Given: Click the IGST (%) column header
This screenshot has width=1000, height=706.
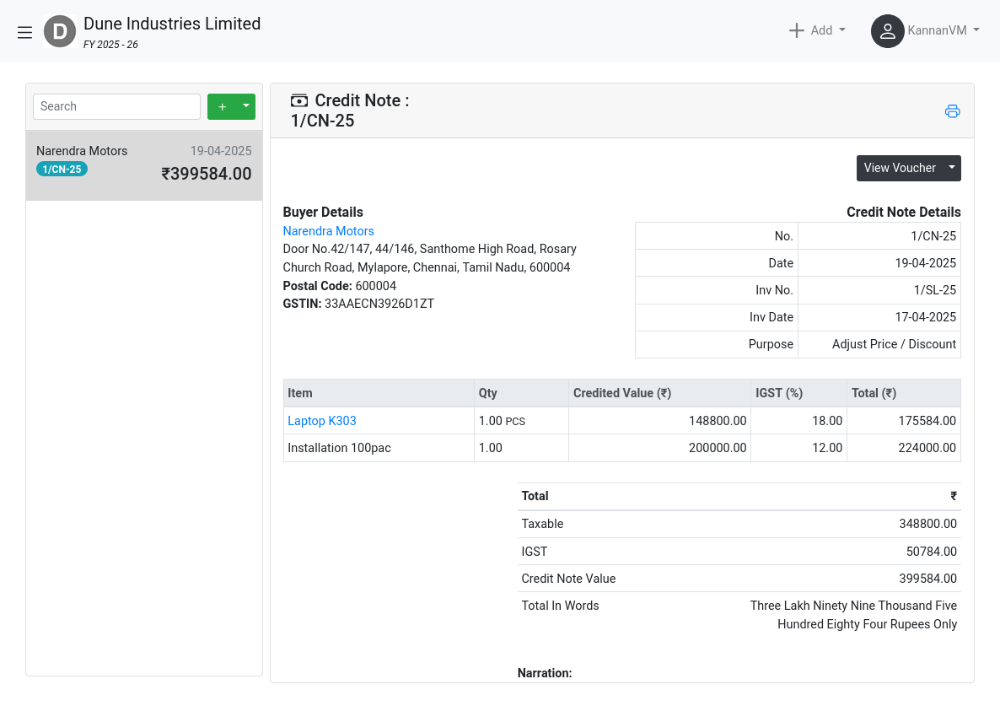Looking at the screenshot, I should pos(799,393).
